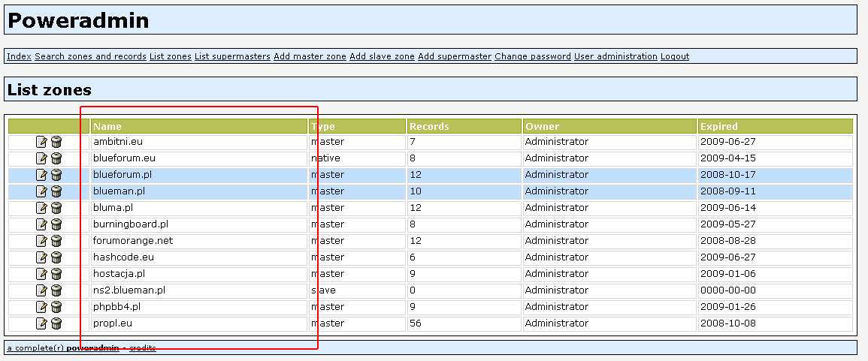Edit the ns2.blueman.pl zone
Screen dimensions: 868x361
(41, 290)
